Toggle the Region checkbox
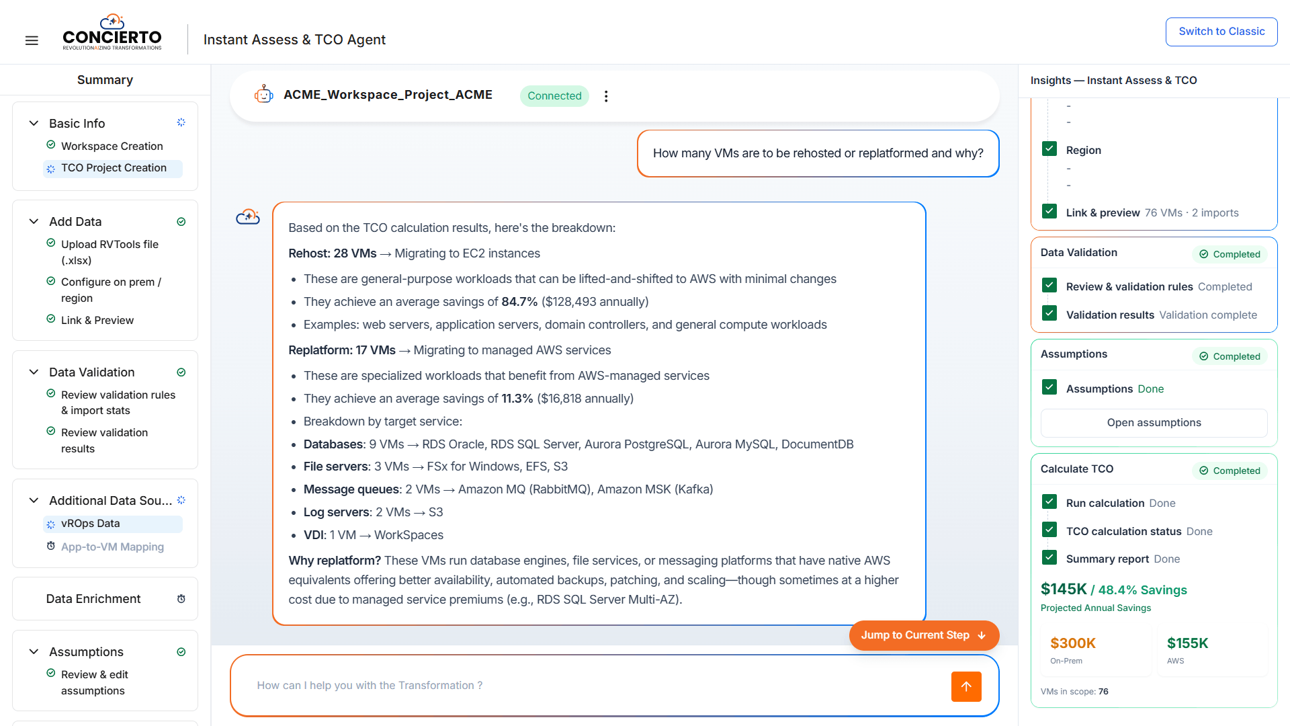The image size is (1290, 726). (x=1049, y=149)
